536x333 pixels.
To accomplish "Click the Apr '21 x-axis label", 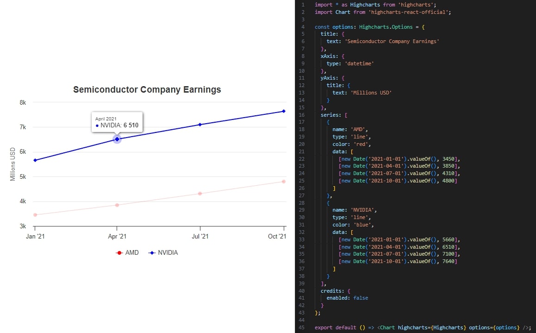I will (x=117, y=236).
